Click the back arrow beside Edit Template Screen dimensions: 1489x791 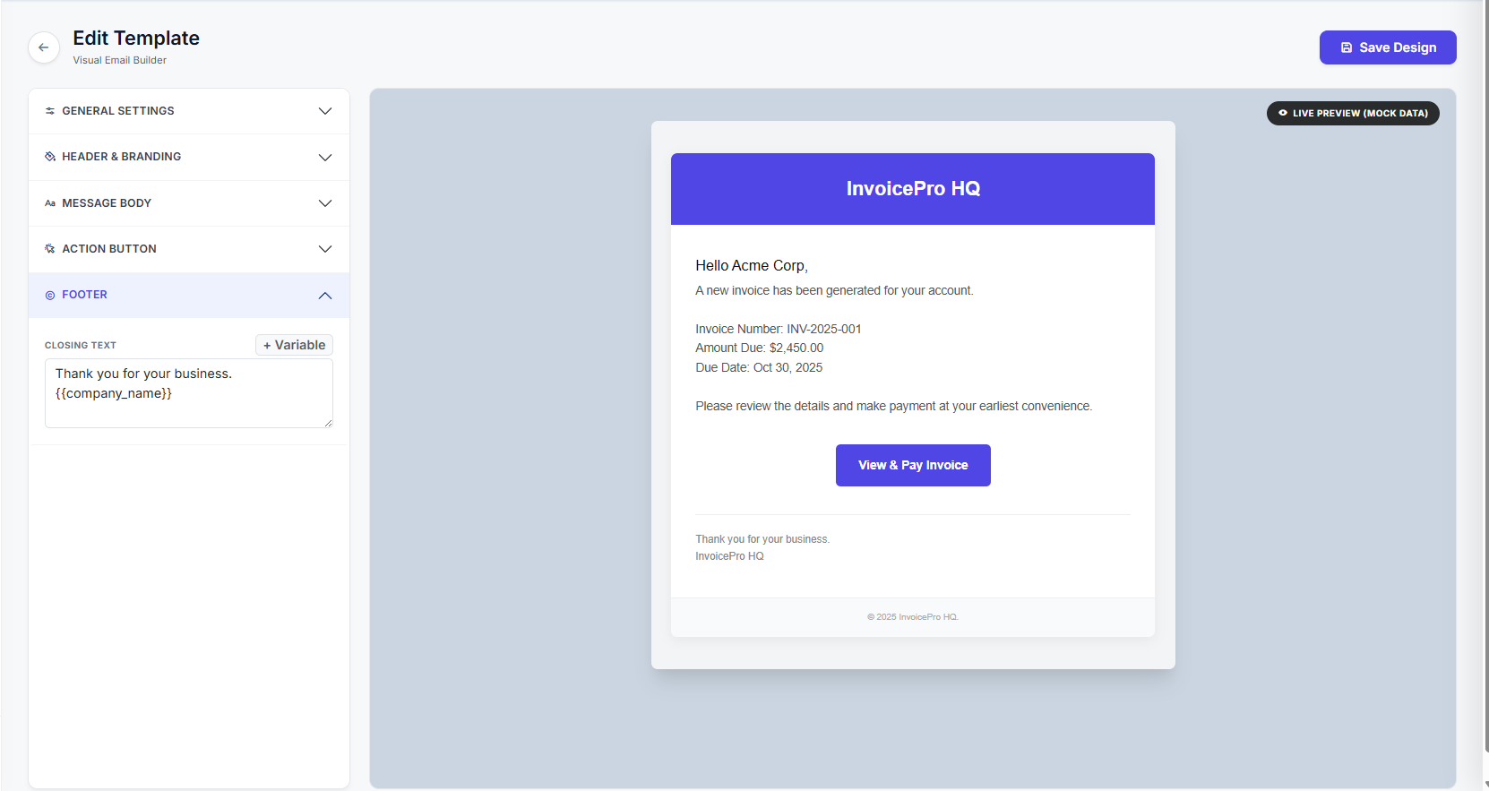(x=43, y=47)
